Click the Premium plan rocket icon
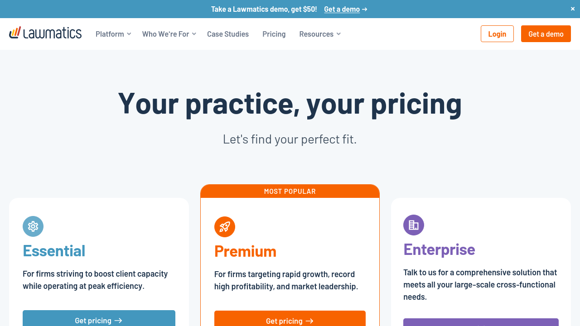Image resolution: width=580 pixels, height=326 pixels. (225, 227)
